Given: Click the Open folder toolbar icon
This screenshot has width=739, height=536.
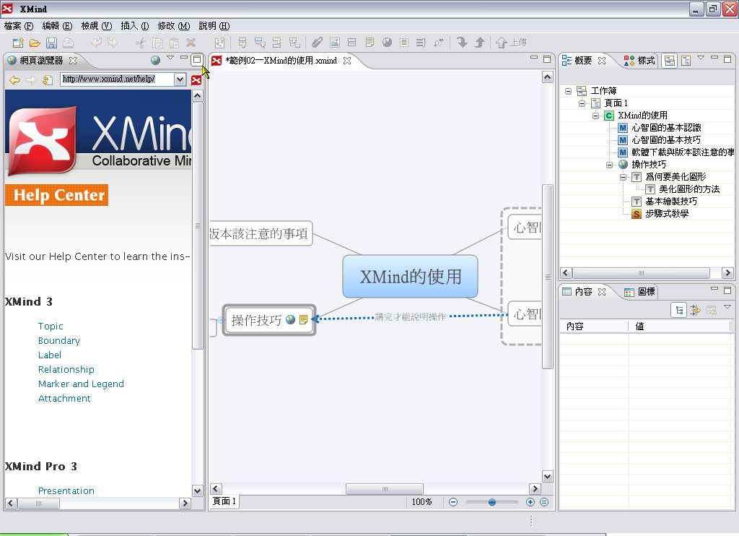Looking at the screenshot, I should point(35,43).
